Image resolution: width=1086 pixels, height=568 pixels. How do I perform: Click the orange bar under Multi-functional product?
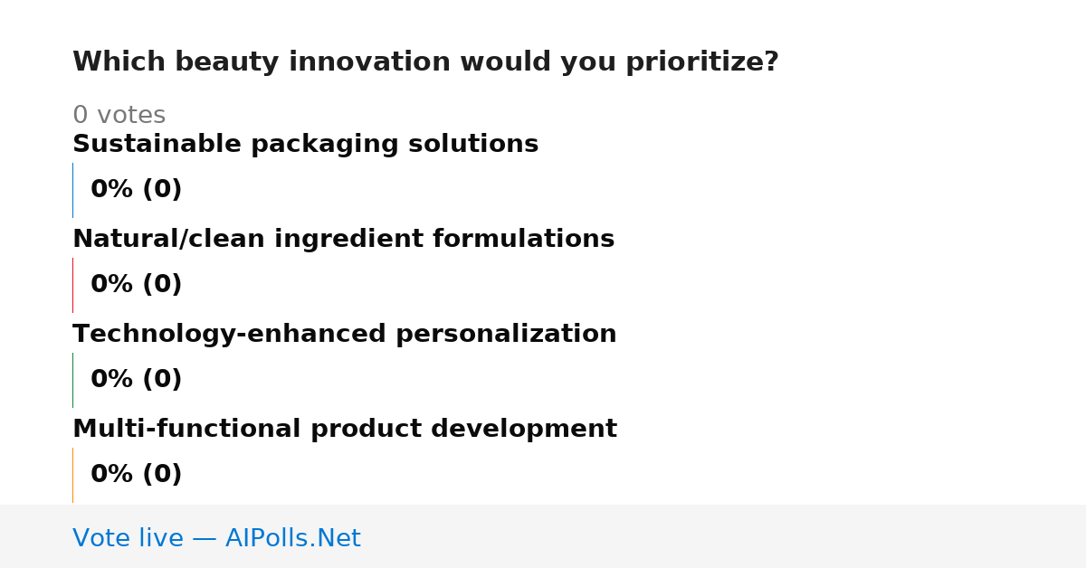(x=72, y=475)
